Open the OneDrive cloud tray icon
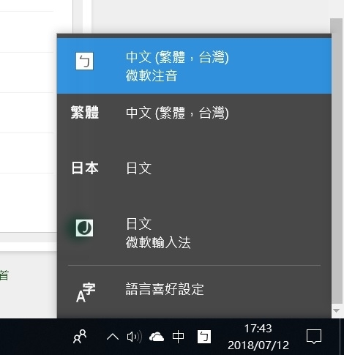This screenshot has height=355, width=344. (157, 337)
